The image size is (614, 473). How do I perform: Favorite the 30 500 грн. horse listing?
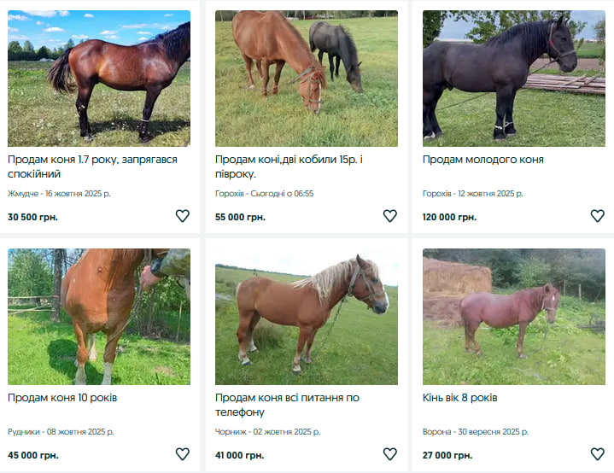(183, 216)
